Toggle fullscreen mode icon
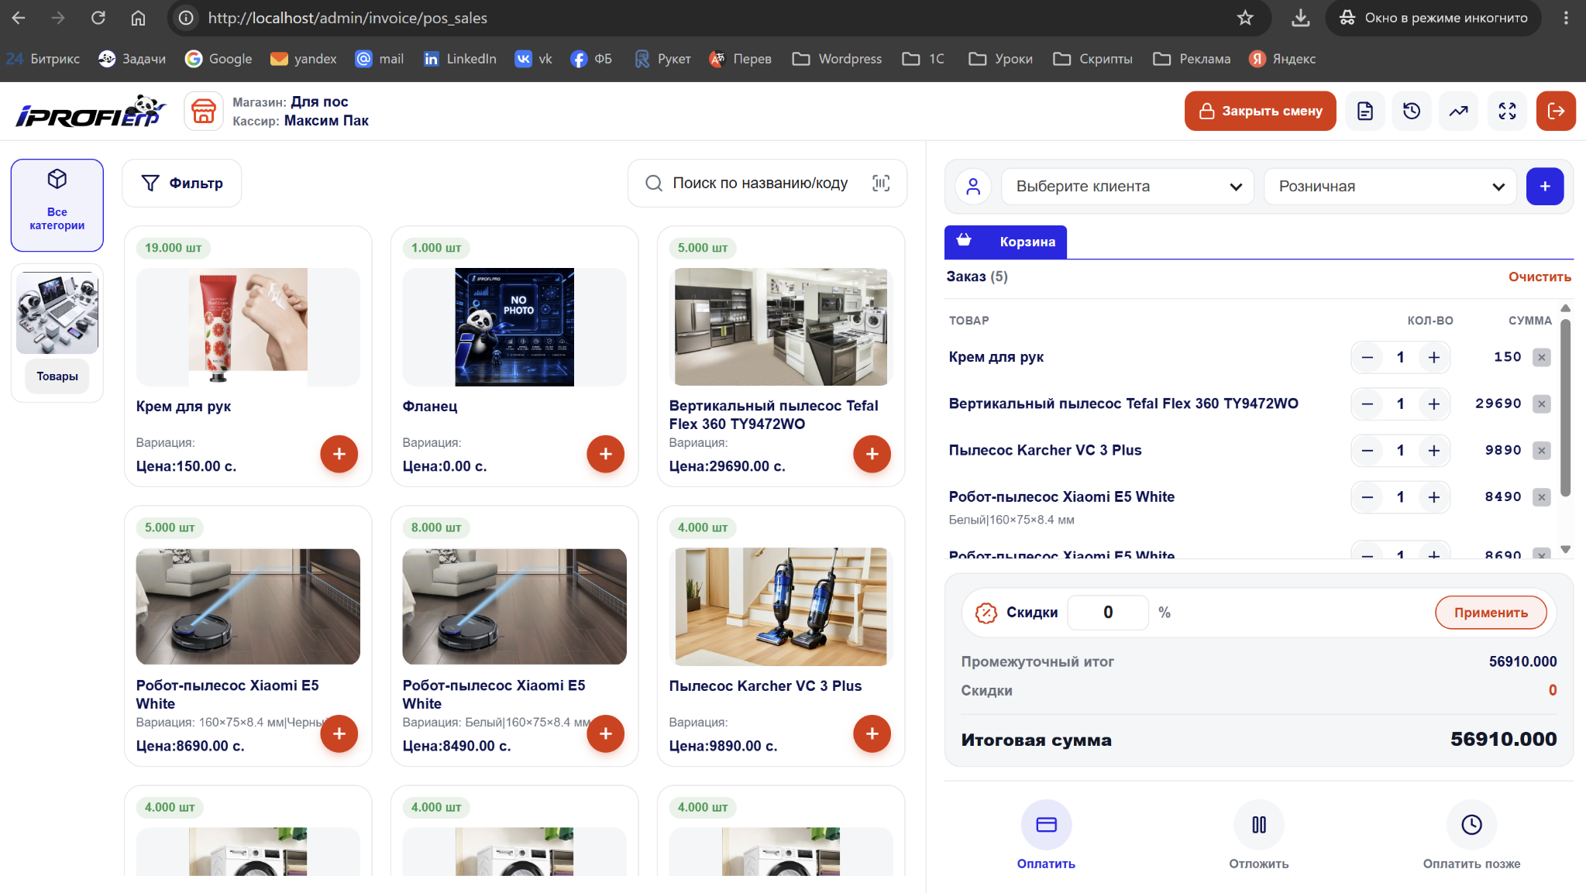This screenshot has width=1586, height=893. [1507, 111]
